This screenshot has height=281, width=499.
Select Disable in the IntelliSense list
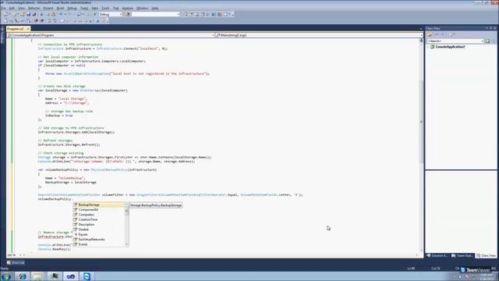point(99,229)
